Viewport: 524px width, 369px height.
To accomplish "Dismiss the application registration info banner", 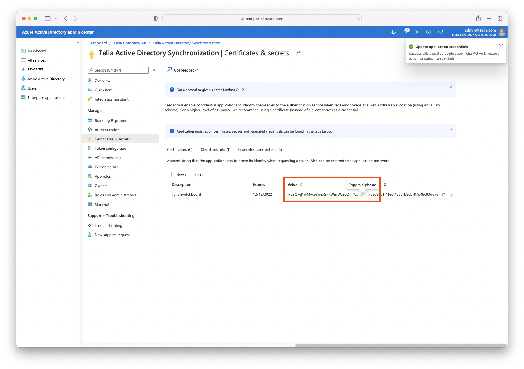I will [451, 129].
